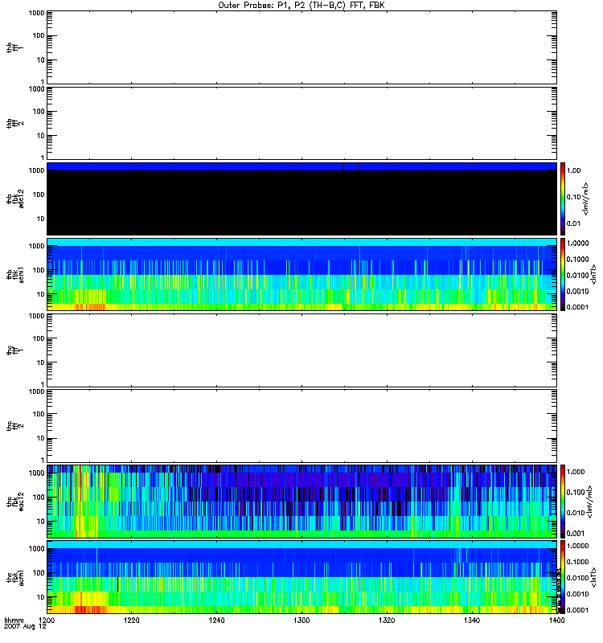Viewport: 603px width, 643px height.
Task: Click the 1220 time axis label
Action: tap(131, 620)
